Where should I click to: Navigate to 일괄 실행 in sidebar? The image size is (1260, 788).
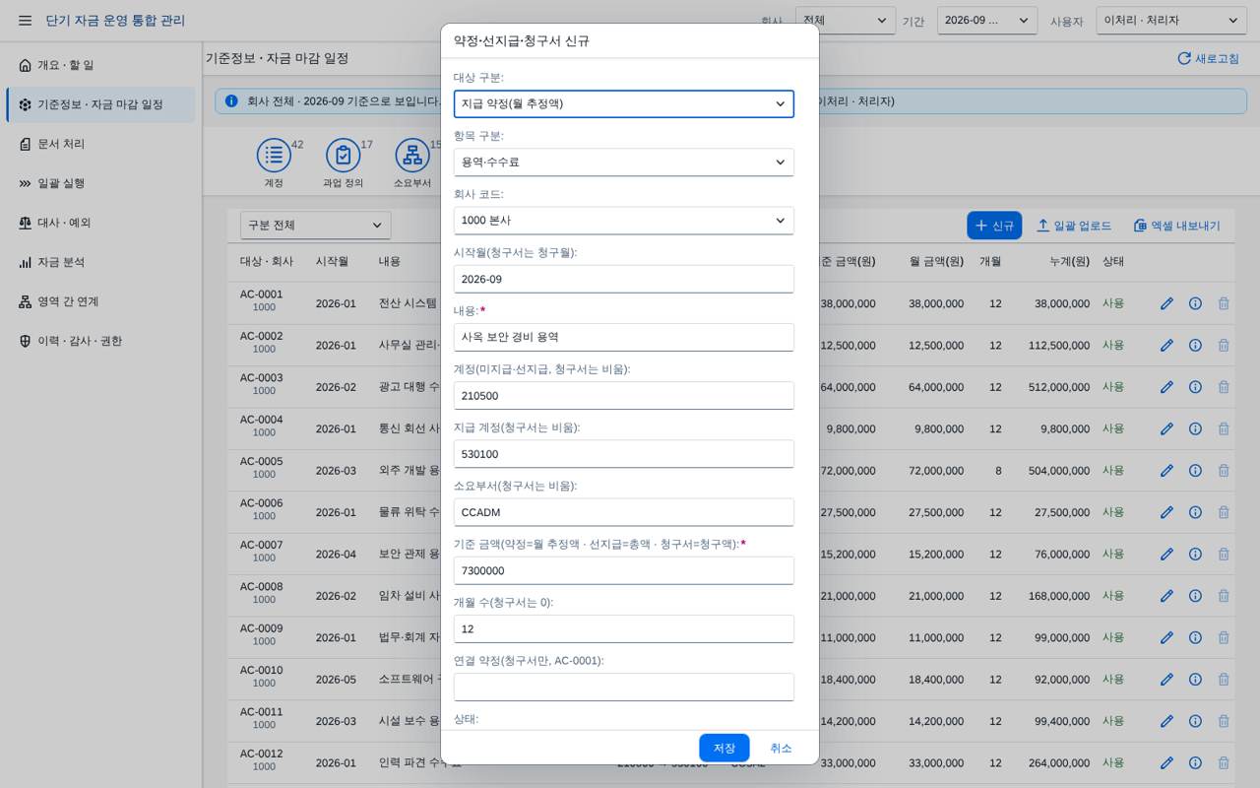click(x=100, y=183)
